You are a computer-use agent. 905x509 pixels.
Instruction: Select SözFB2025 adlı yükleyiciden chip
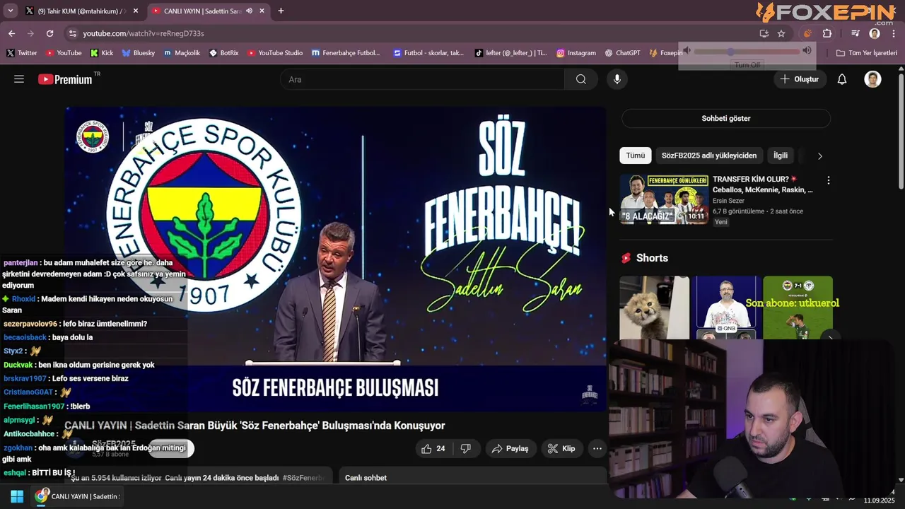point(709,156)
